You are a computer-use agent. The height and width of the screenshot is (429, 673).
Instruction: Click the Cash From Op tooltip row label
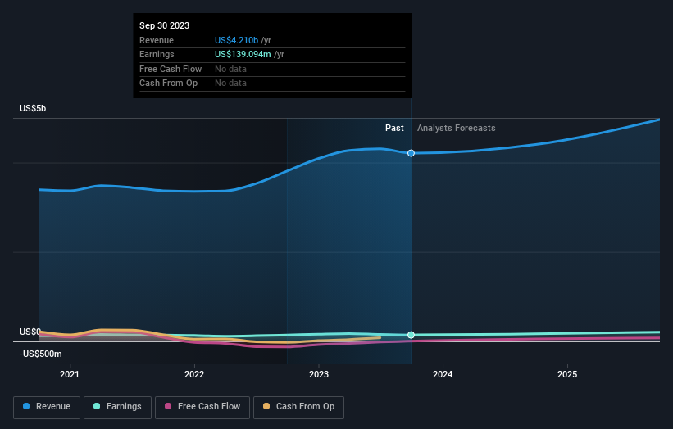pos(168,84)
